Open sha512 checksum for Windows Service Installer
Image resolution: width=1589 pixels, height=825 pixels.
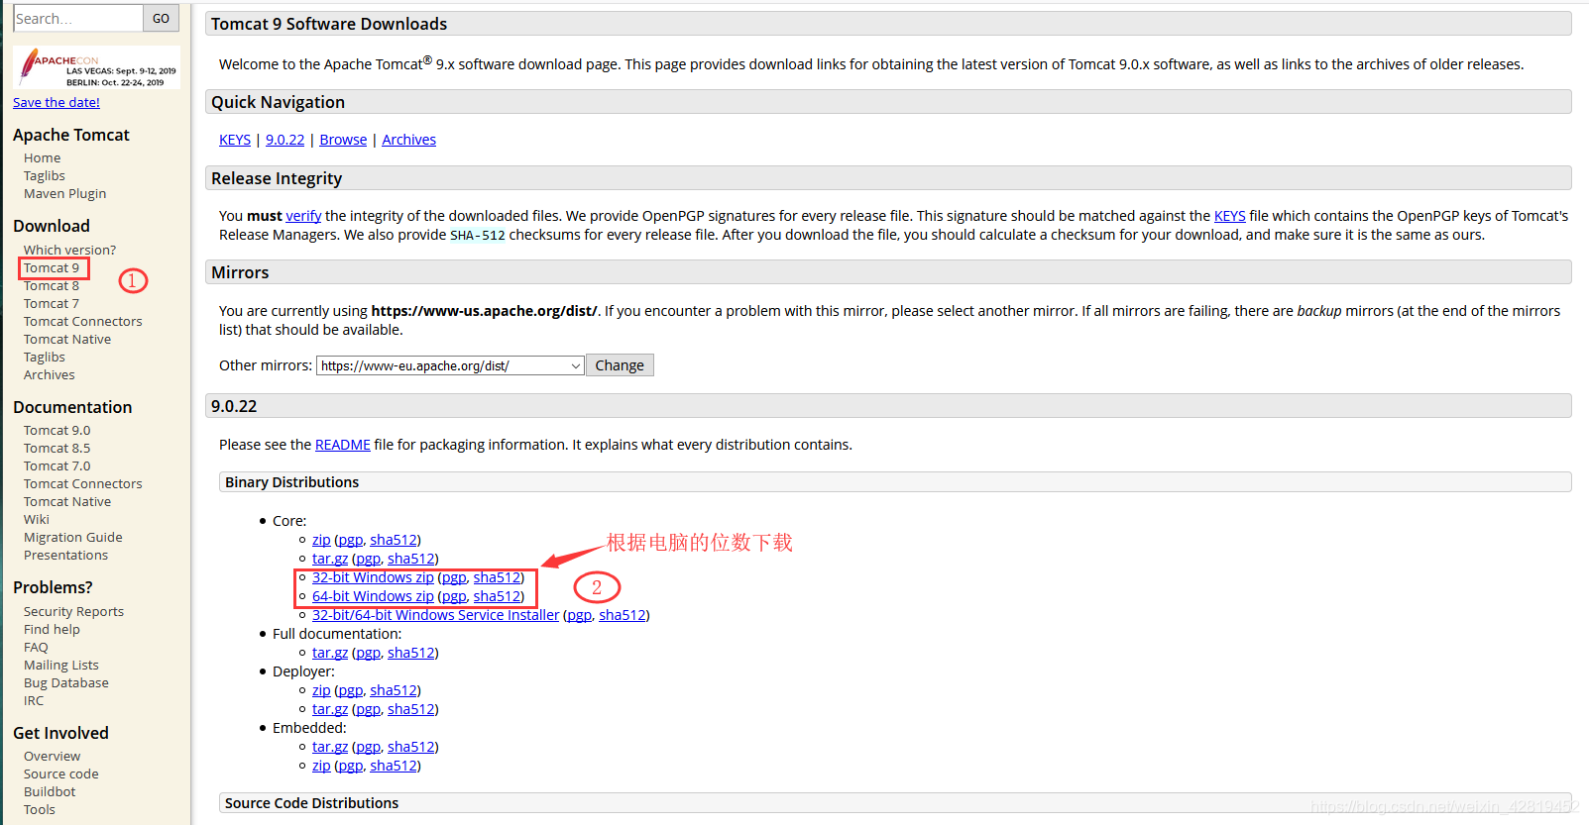pos(623,615)
